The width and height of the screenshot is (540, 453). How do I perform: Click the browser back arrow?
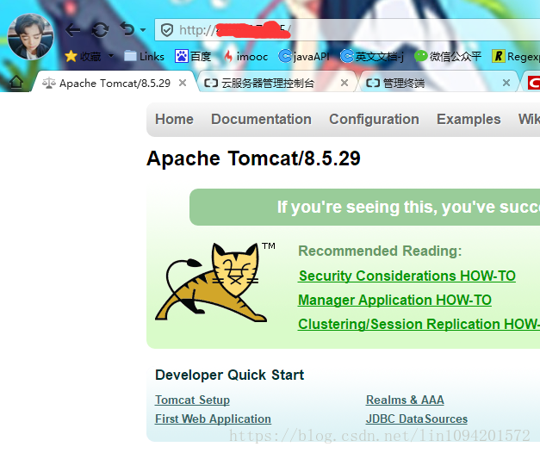73,30
